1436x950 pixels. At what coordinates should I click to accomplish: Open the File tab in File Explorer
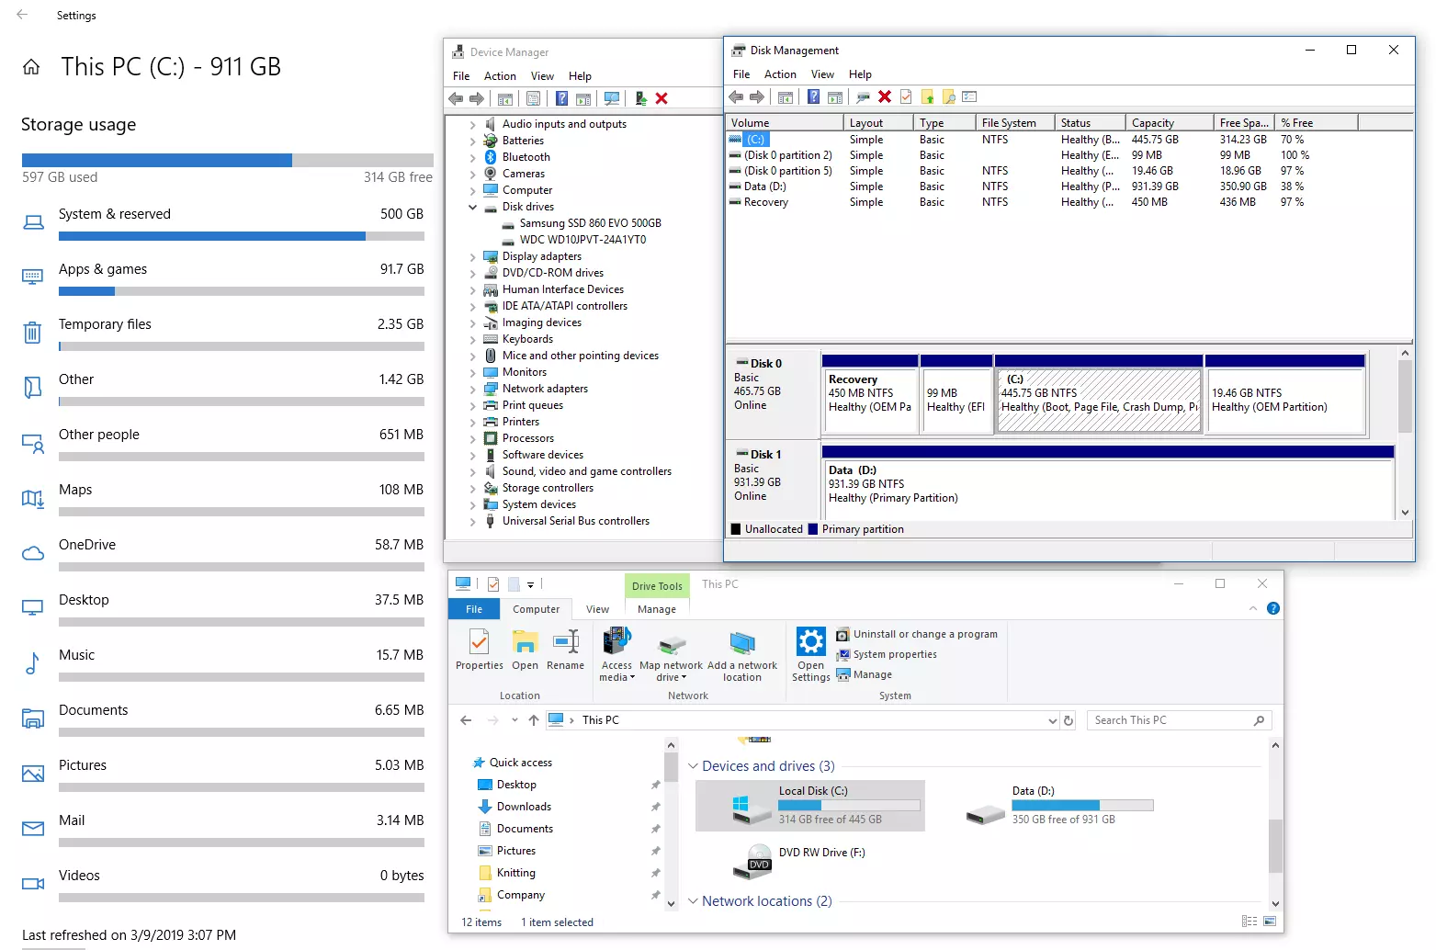tap(474, 609)
